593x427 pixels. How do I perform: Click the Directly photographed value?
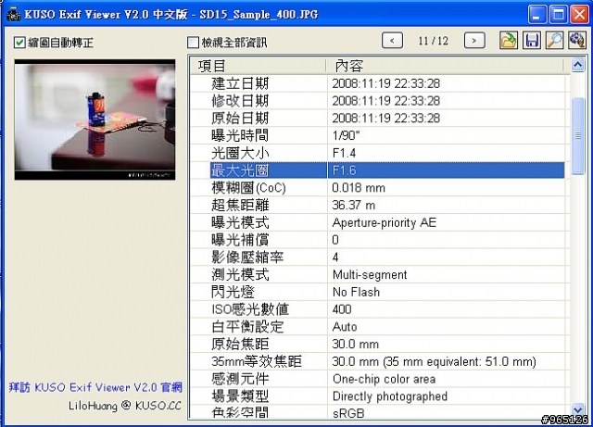pos(390,396)
